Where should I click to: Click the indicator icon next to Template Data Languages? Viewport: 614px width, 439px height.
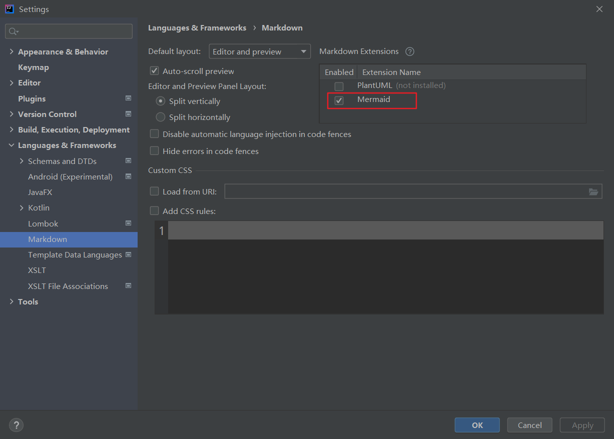128,254
